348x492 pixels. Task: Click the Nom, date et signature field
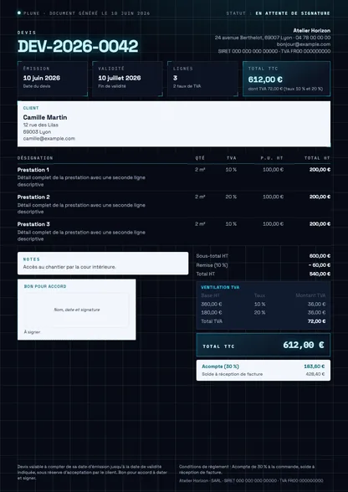[x=77, y=310]
